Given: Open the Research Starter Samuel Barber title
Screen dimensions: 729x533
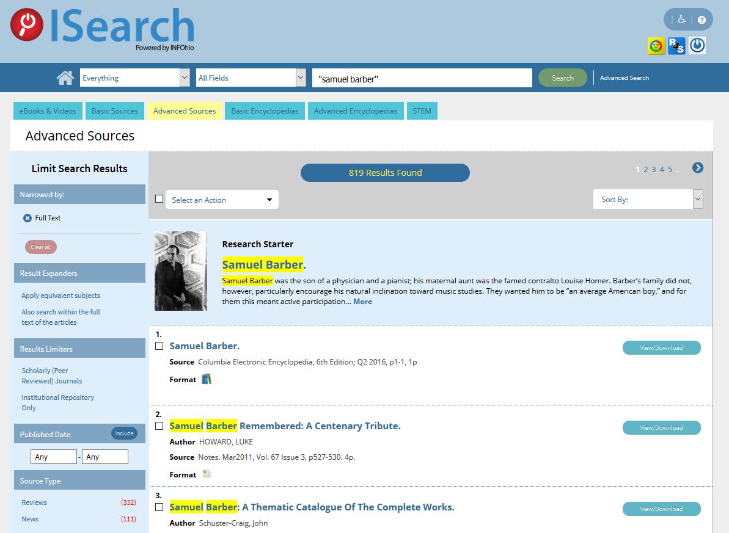Looking at the screenshot, I should (x=263, y=264).
